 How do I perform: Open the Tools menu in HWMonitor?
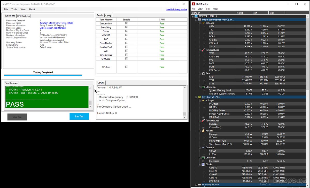208,9
